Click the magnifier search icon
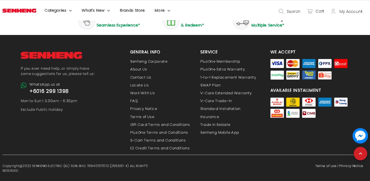Screen dimensions: 370x181 click(x=281, y=11)
